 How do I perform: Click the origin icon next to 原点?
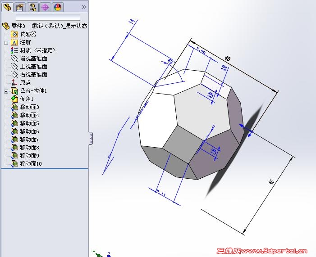tap(14, 82)
